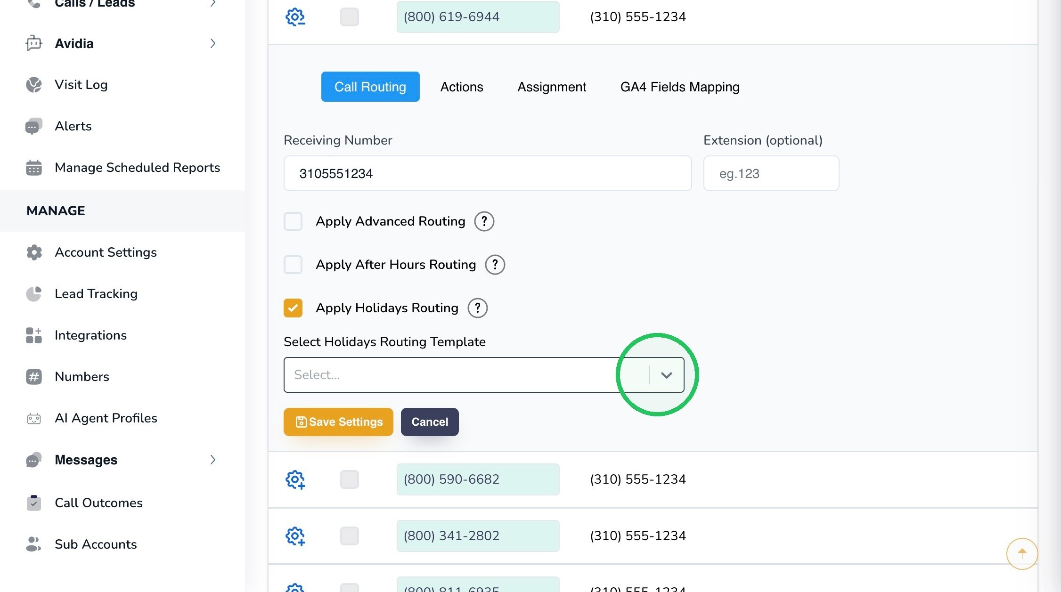This screenshot has height=592, width=1061.
Task: Click the Holidays Routing help icon
Action: [477, 308]
